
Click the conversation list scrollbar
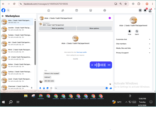[x=35, y=43]
